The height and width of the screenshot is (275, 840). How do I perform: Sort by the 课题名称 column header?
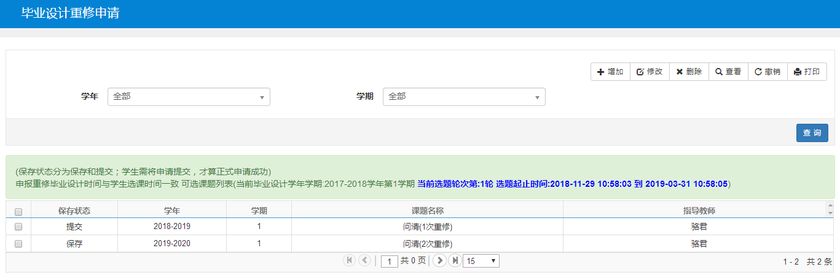pyautogui.click(x=427, y=211)
